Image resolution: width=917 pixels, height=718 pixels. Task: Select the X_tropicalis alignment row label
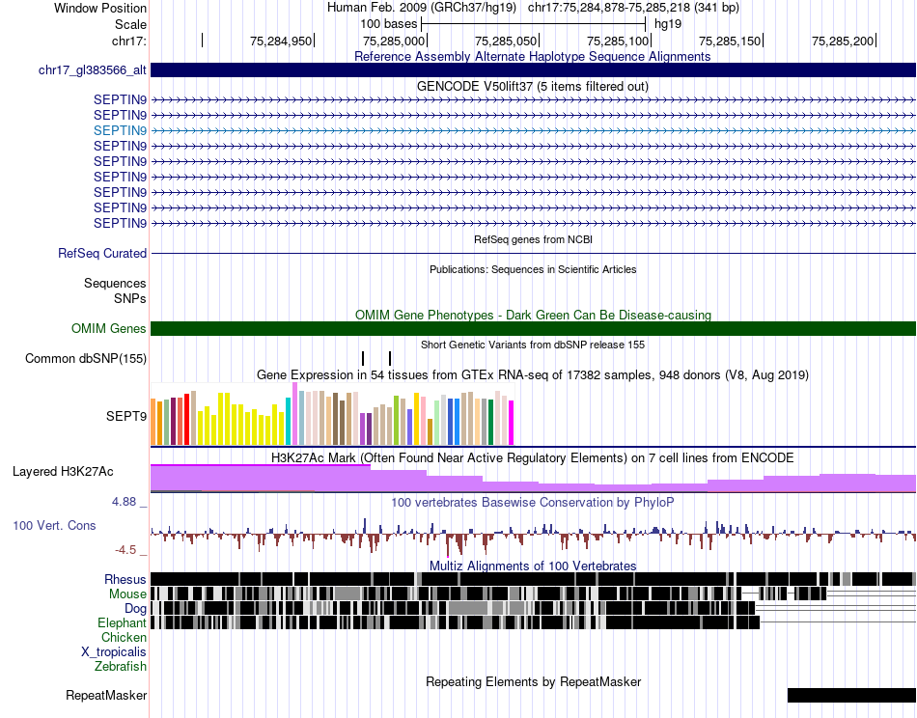[x=114, y=652]
